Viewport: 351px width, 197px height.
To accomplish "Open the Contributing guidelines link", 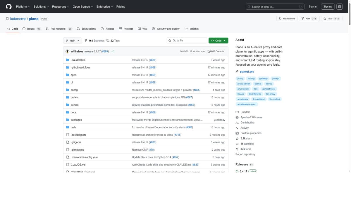I will click(245, 123).
